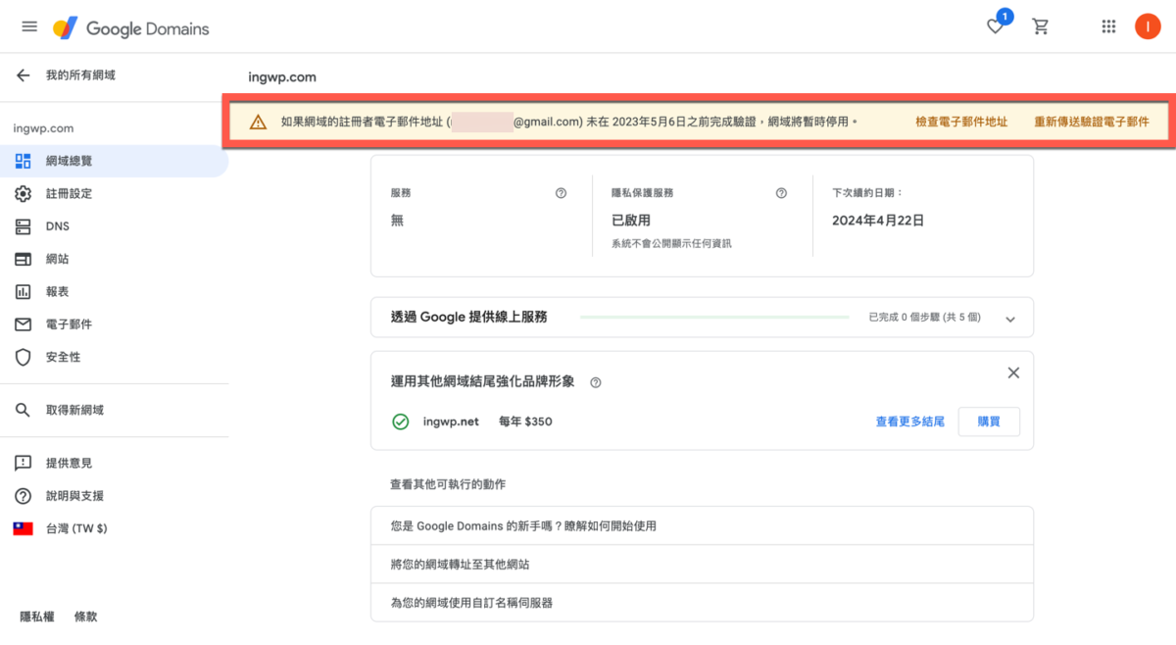This screenshot has width=1176, height=645.
Task: Open the Google apps grid
Action: click(1108, 27)
